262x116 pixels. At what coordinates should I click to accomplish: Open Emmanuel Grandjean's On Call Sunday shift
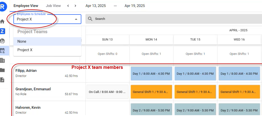pyautogui.click(x=107, y=92)
